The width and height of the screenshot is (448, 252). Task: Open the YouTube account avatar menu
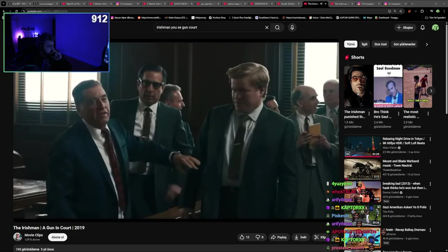[435, 27]
